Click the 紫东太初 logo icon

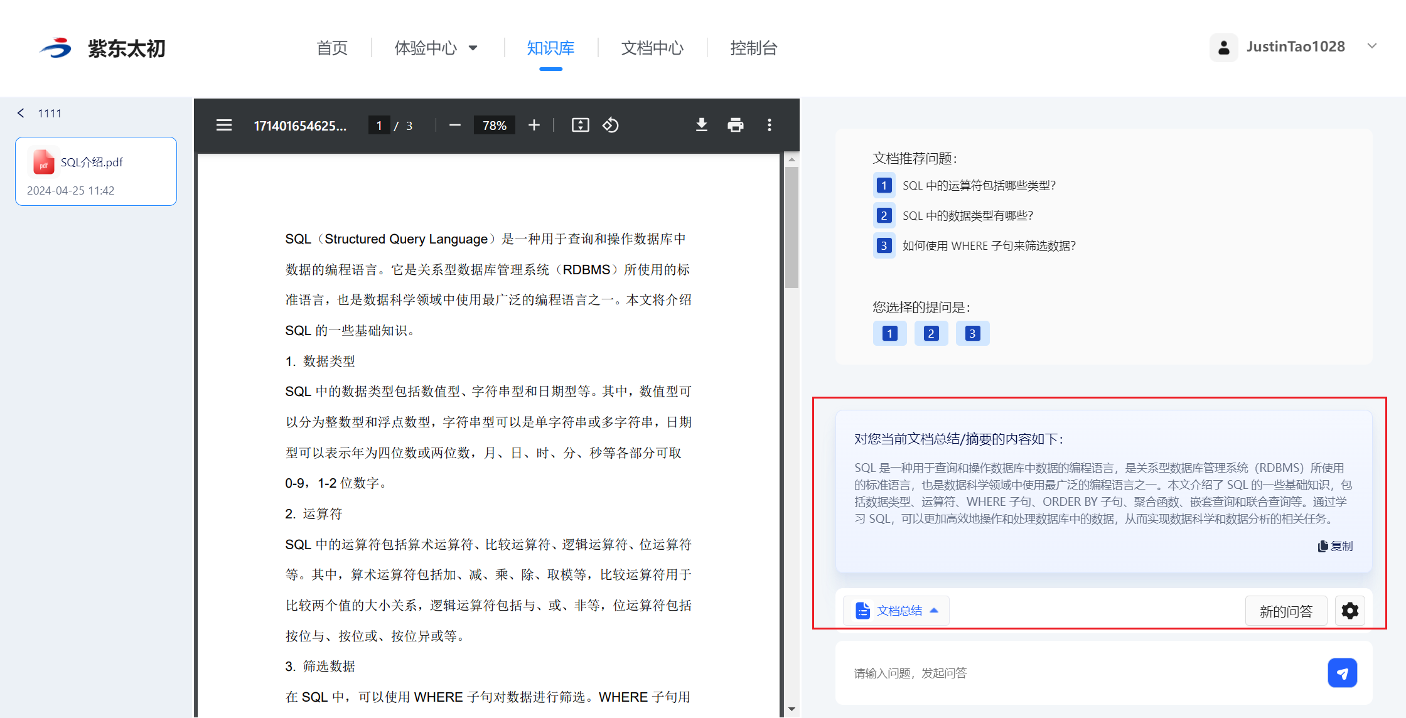[x=56, y=48]
